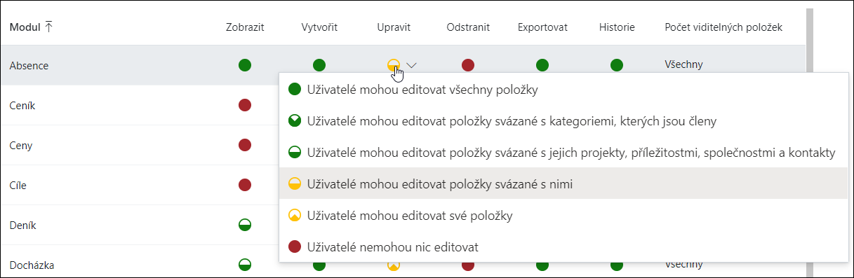854x278 pixels.
Task: Expand the Upravit chevron for Absence
Action: pyautogui.click(x=412, y=65)
